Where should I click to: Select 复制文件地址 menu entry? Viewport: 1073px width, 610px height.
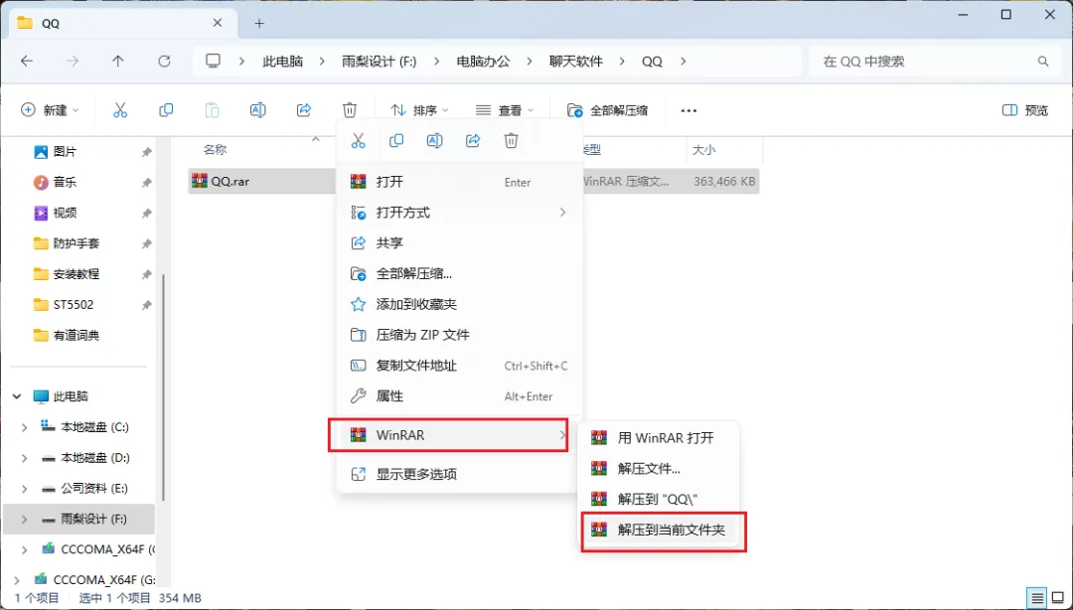459,366
